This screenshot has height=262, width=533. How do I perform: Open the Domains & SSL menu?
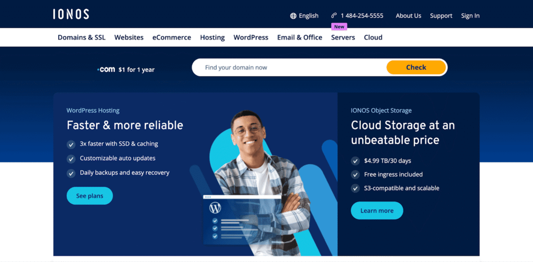pos(81,37)
